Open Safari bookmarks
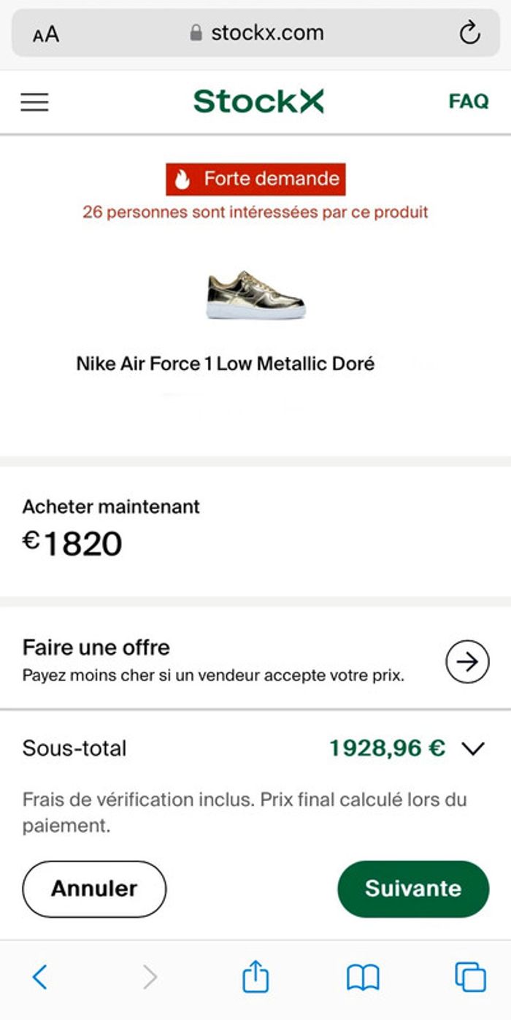Screen dimensions: 511x1020 363,977
